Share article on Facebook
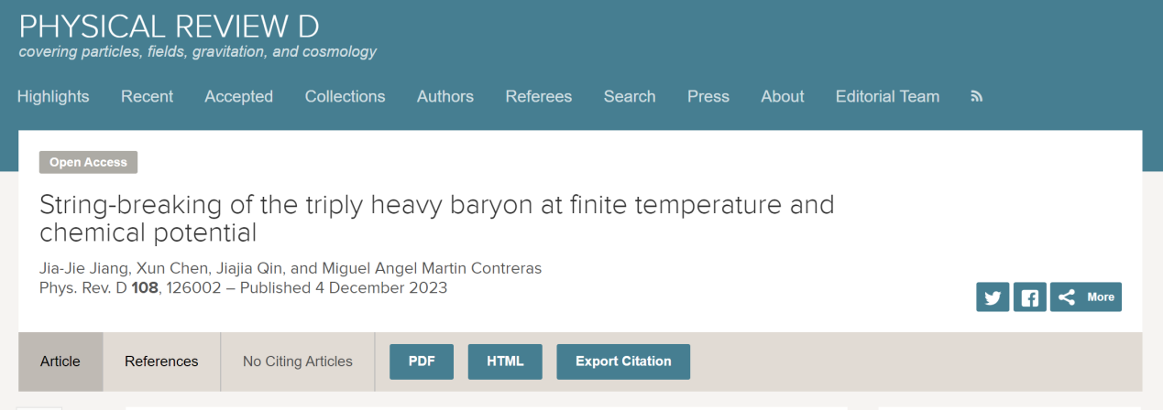This screenshot has width=1163, height=410. pyautogui.click(x=1029, y=297)
